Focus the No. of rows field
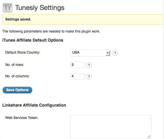164x139 pixels. (77, 65)
